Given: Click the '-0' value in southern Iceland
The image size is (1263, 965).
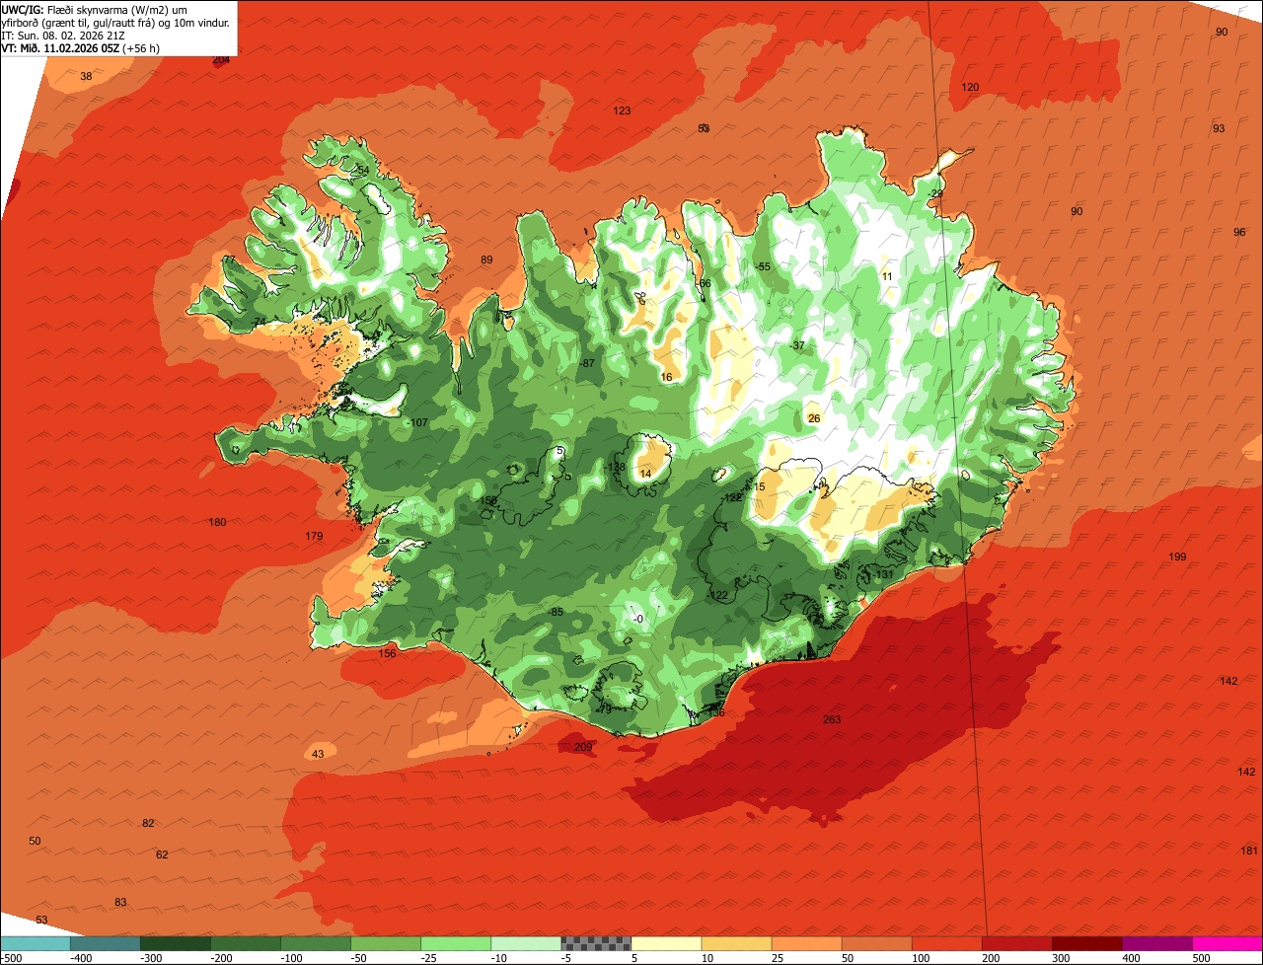Looking at the screenshot, I should click(637, 619).
